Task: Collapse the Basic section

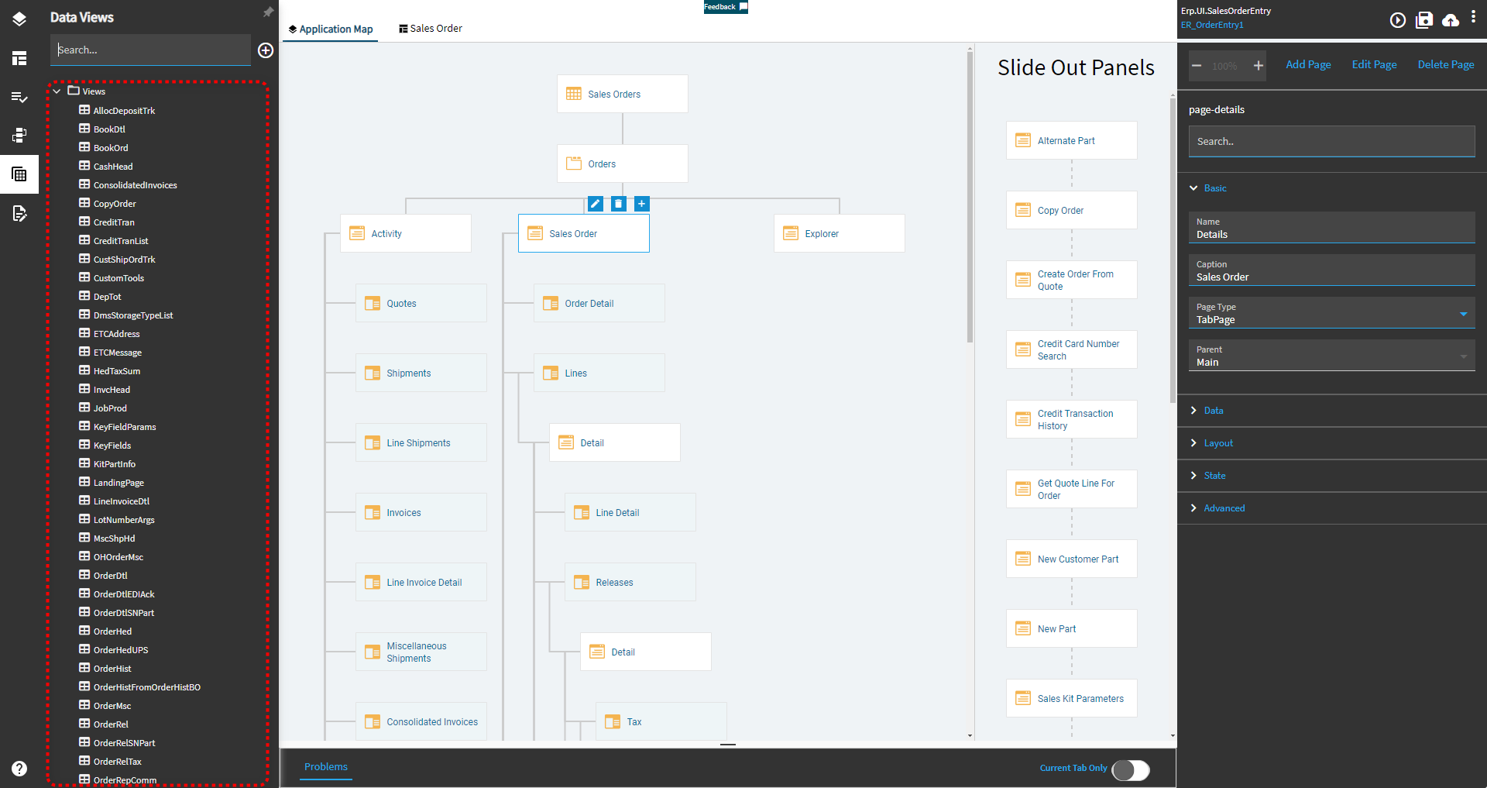Action: point(1193,188)
